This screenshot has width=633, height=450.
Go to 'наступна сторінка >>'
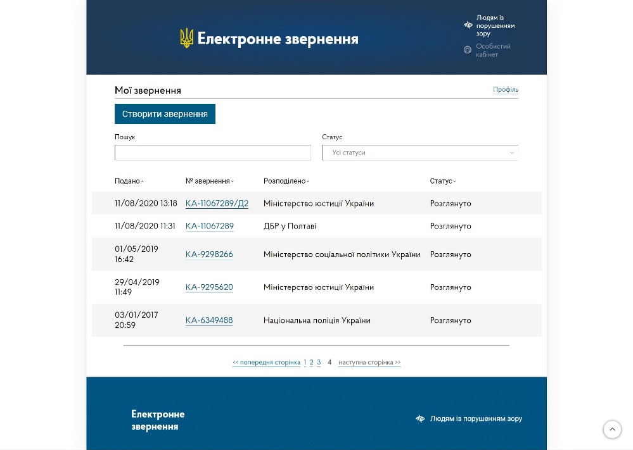369,363
